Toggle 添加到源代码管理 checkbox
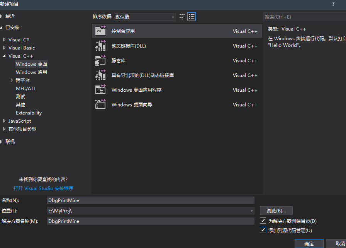 point(263,230)
